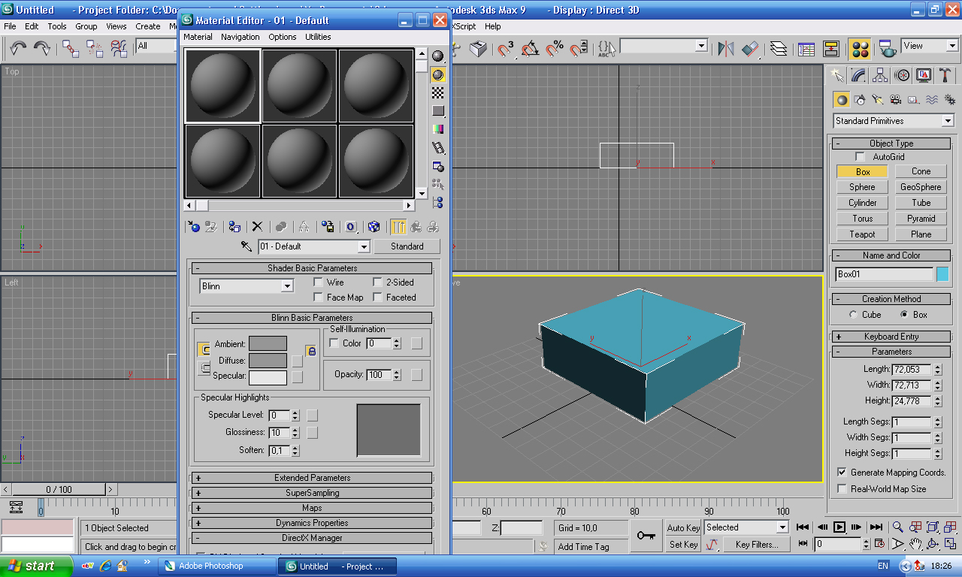The height and width of the screenshot is (577, 962).
Task: Click the eyedropper pick material icon
Action: pos(246,246)
